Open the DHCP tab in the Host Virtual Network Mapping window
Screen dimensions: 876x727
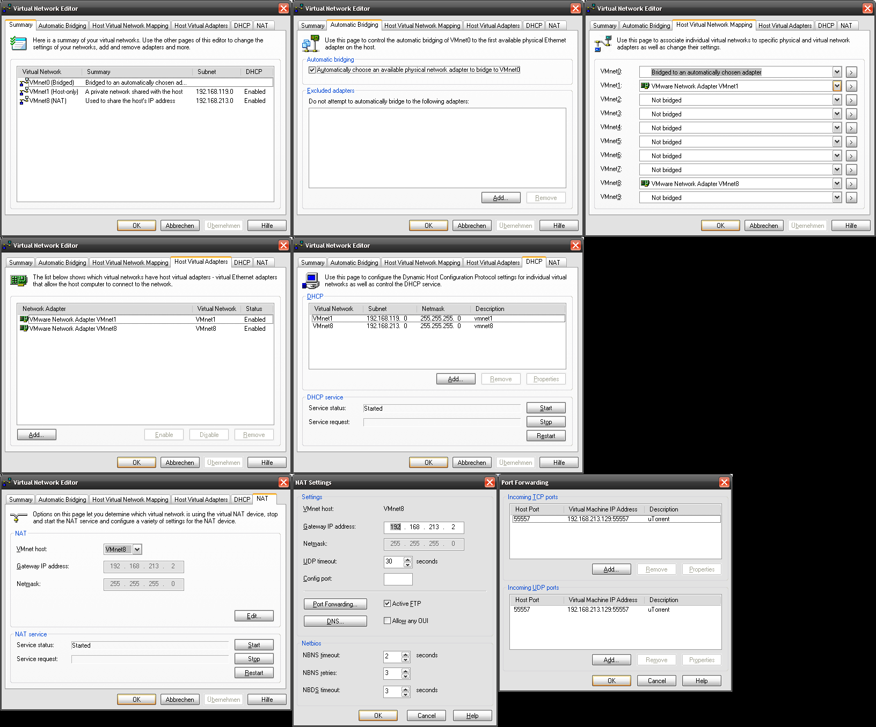[826, 26]
